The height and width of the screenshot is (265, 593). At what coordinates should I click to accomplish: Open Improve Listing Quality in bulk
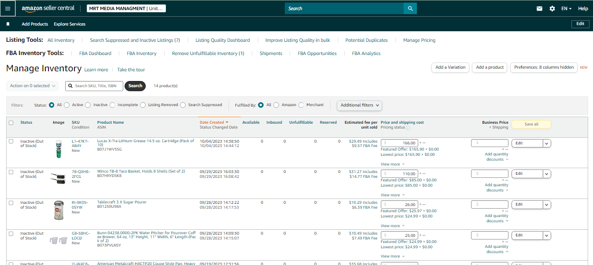pyautogui.click(x=298, y=40)
